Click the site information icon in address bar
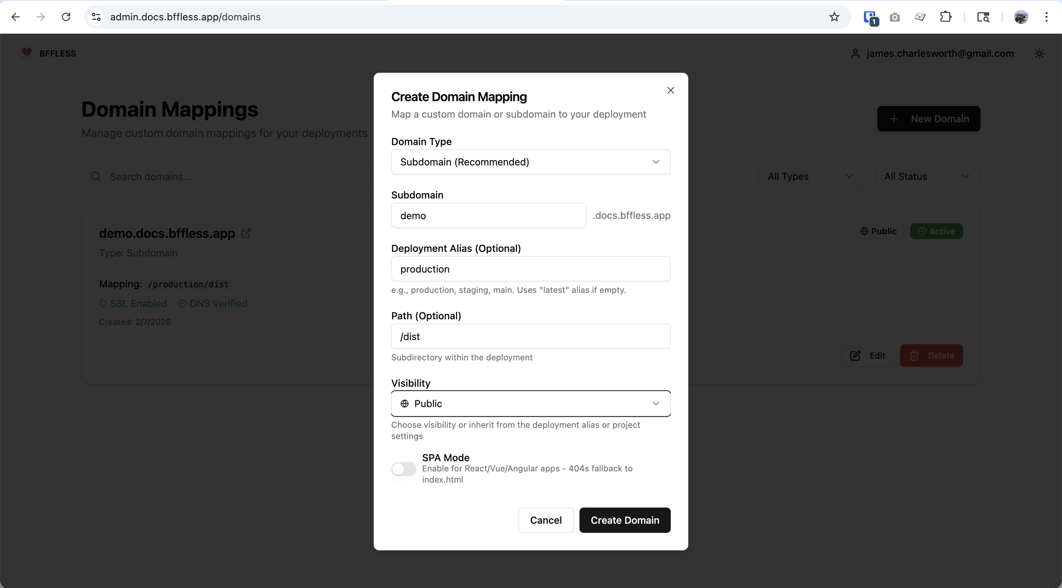 pos(96,17)
